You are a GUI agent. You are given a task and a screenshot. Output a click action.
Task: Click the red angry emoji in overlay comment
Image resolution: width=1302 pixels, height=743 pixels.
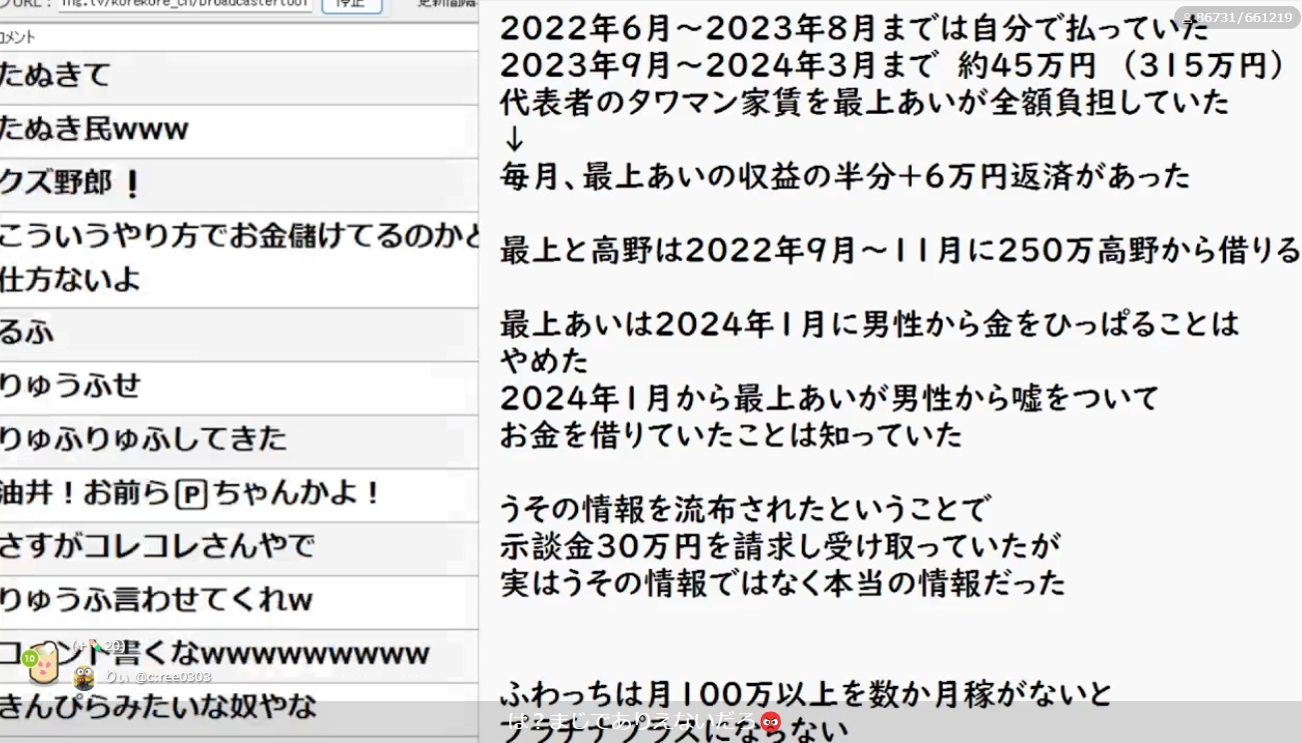[x=769, y=721]
